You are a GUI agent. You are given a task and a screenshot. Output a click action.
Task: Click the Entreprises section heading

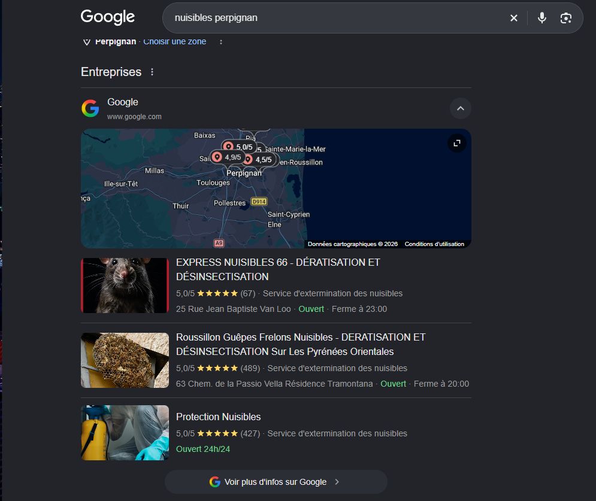pos(111,72)
